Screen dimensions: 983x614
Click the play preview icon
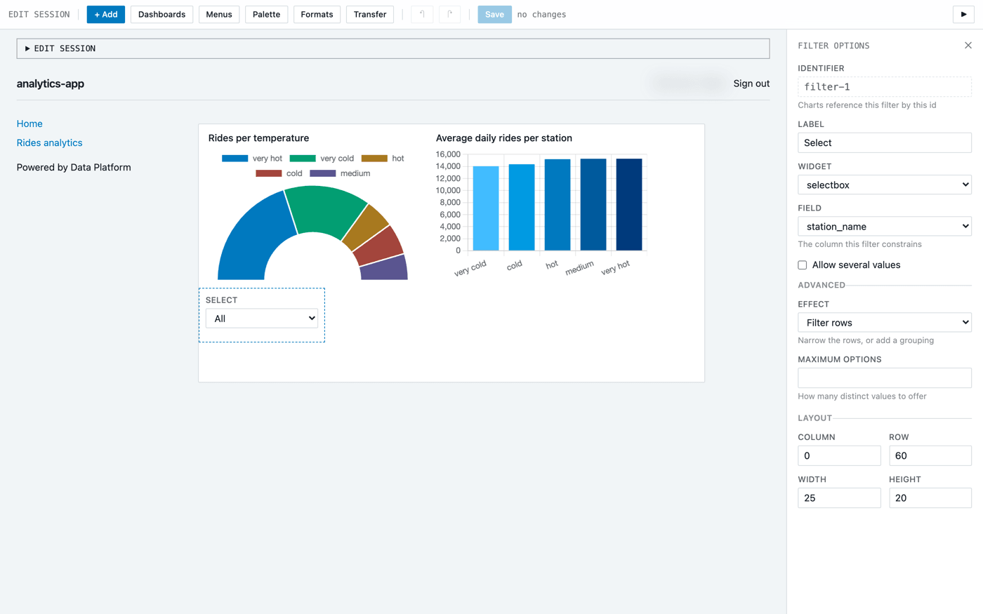point(963,14)
